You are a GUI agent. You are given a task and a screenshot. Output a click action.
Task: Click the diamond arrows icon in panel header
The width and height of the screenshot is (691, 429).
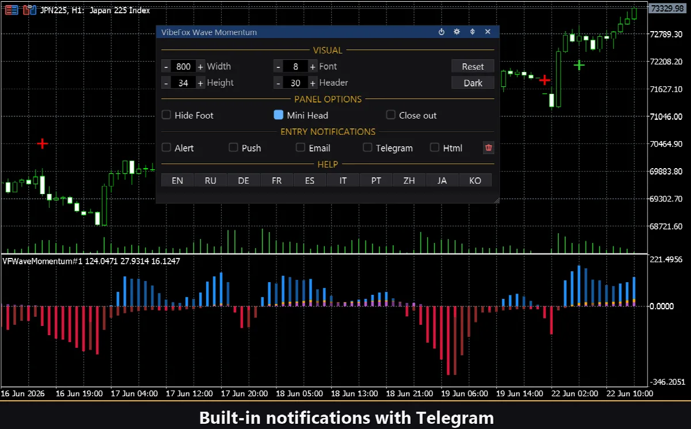point(472,32)
